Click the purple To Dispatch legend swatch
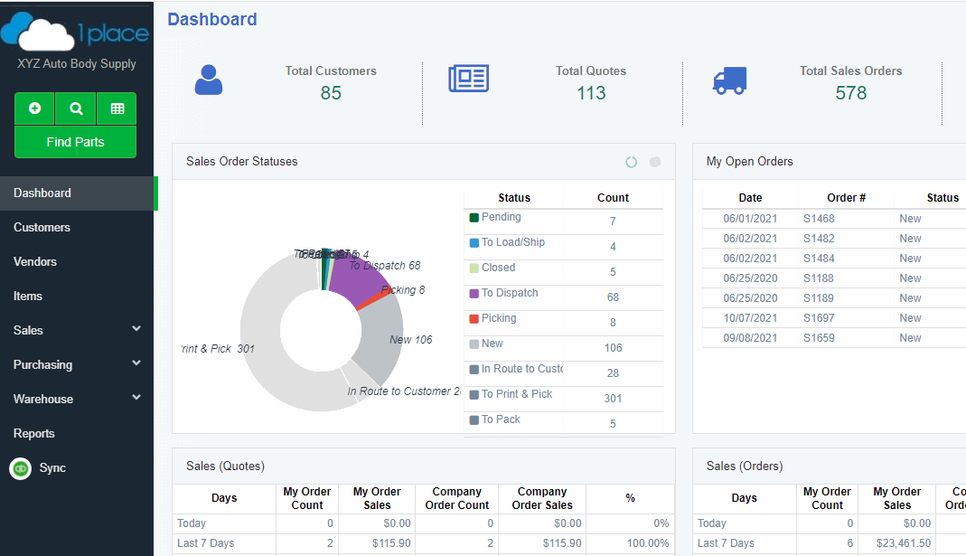Screen dimensions: 966x556 [474, 294]
